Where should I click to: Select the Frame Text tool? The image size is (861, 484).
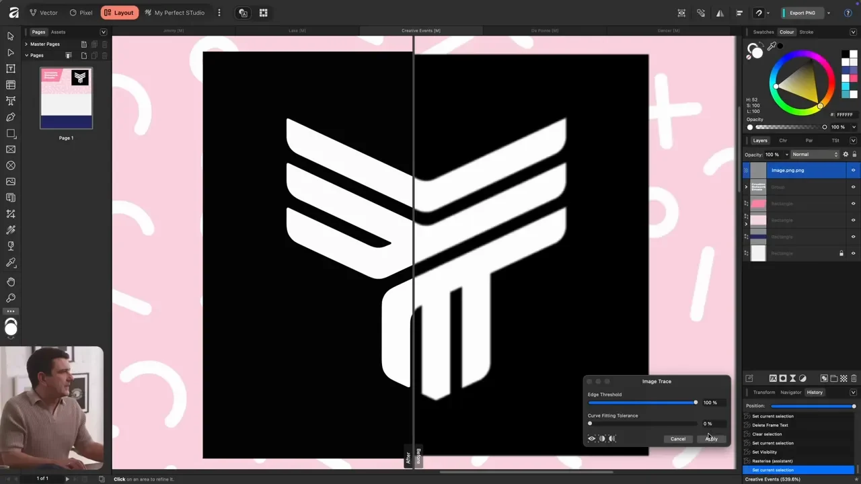pos(11,69)
